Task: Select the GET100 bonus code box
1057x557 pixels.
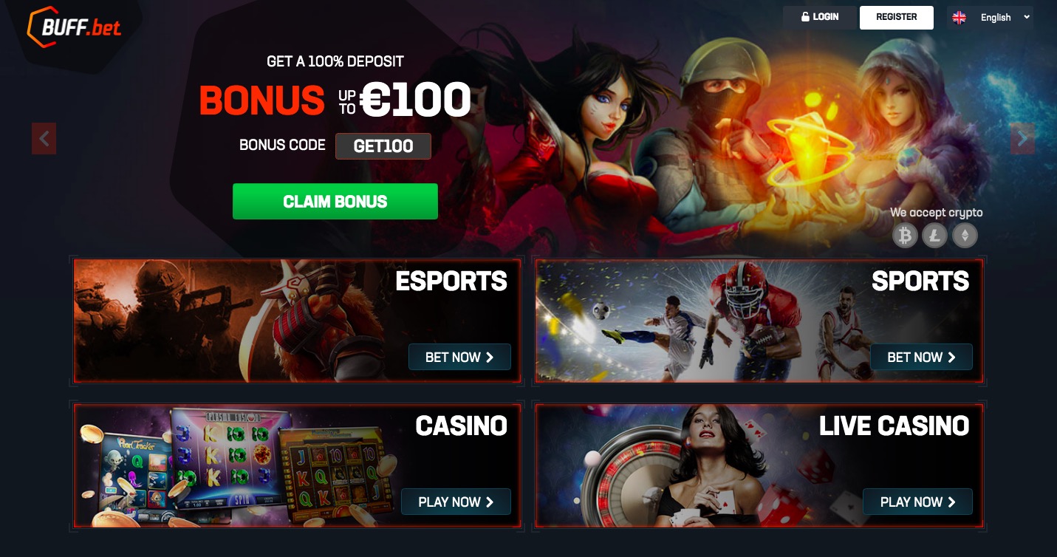Action: (383, 146)
